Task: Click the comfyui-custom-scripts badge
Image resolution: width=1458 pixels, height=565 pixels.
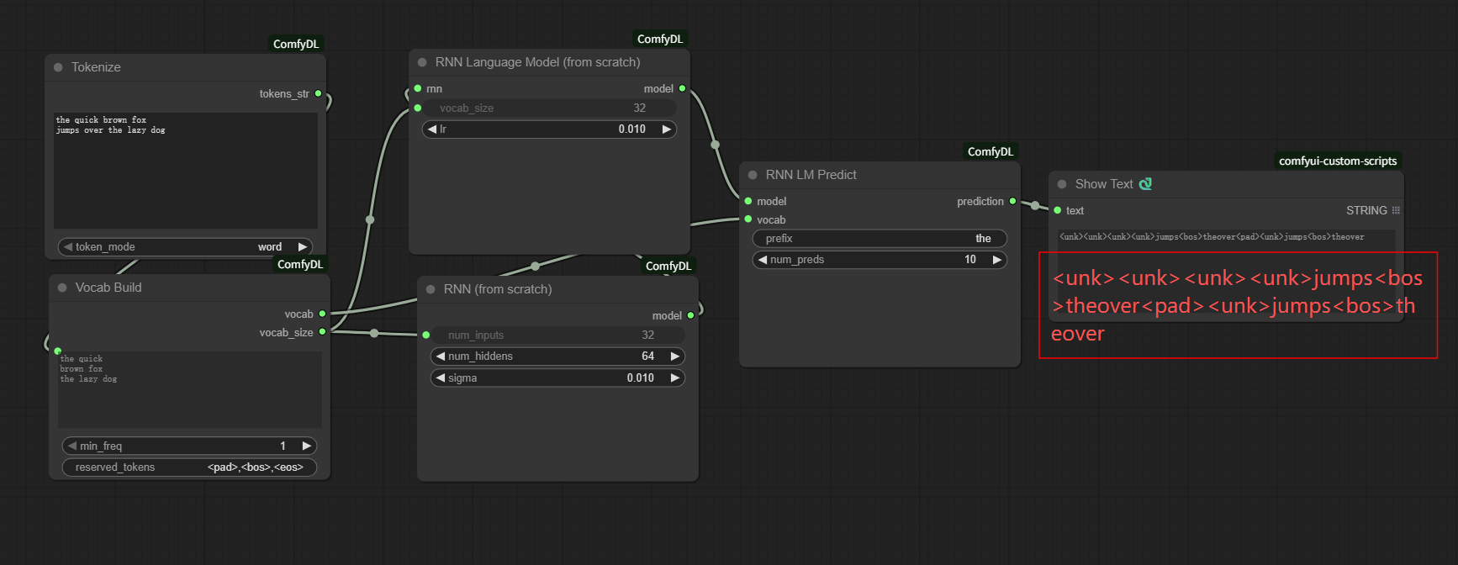Action: click(x=1338, y=161)
